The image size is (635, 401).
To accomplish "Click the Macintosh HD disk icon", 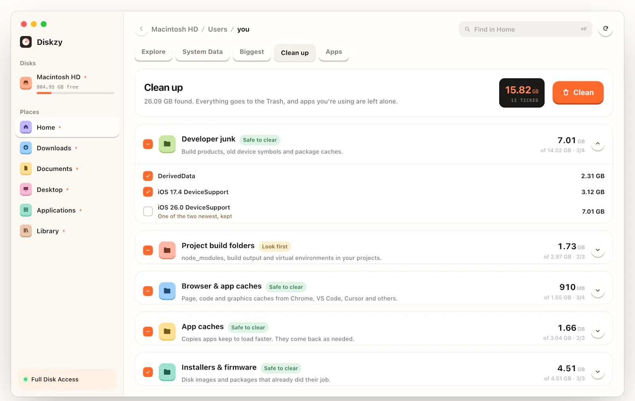I will (26, 83).
